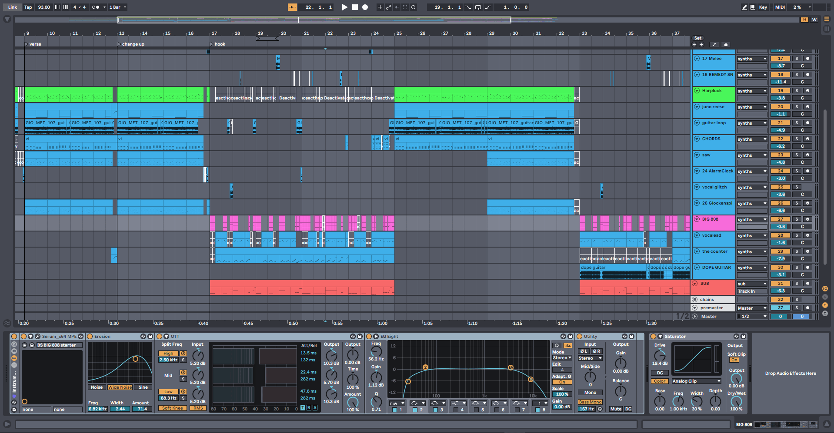This screenshot has height=433, width=834.
Task: Enable the Follow playback button
Action: [x=292, y=7]
